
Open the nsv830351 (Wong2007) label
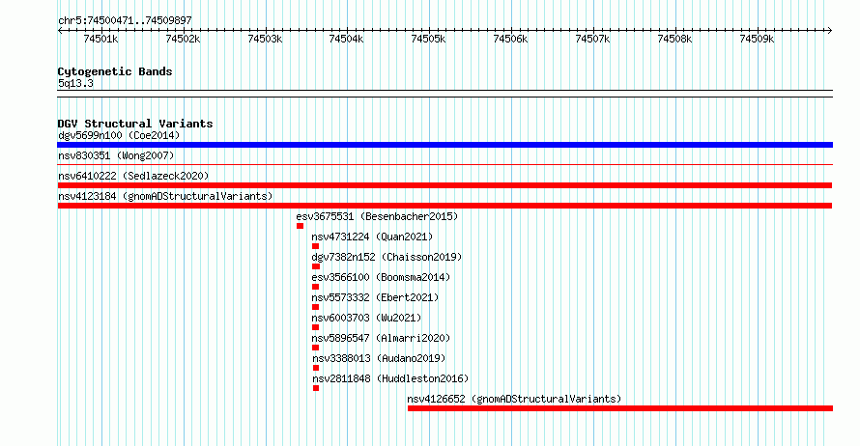[x=116, y=155]
